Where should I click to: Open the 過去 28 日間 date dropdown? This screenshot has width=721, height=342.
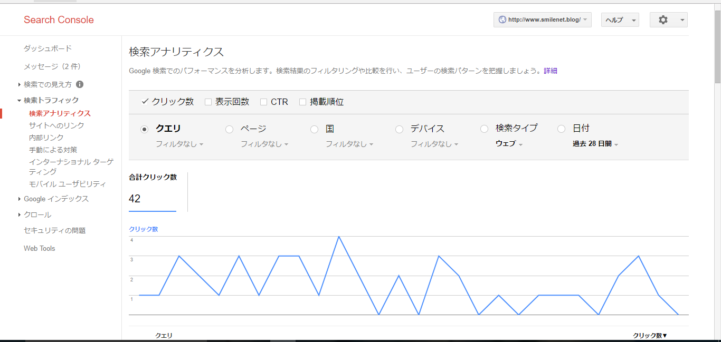pyautogui.click(x=595, y=144)
